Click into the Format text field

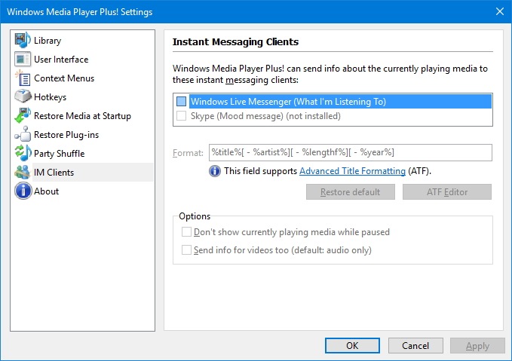click(351, 152)
